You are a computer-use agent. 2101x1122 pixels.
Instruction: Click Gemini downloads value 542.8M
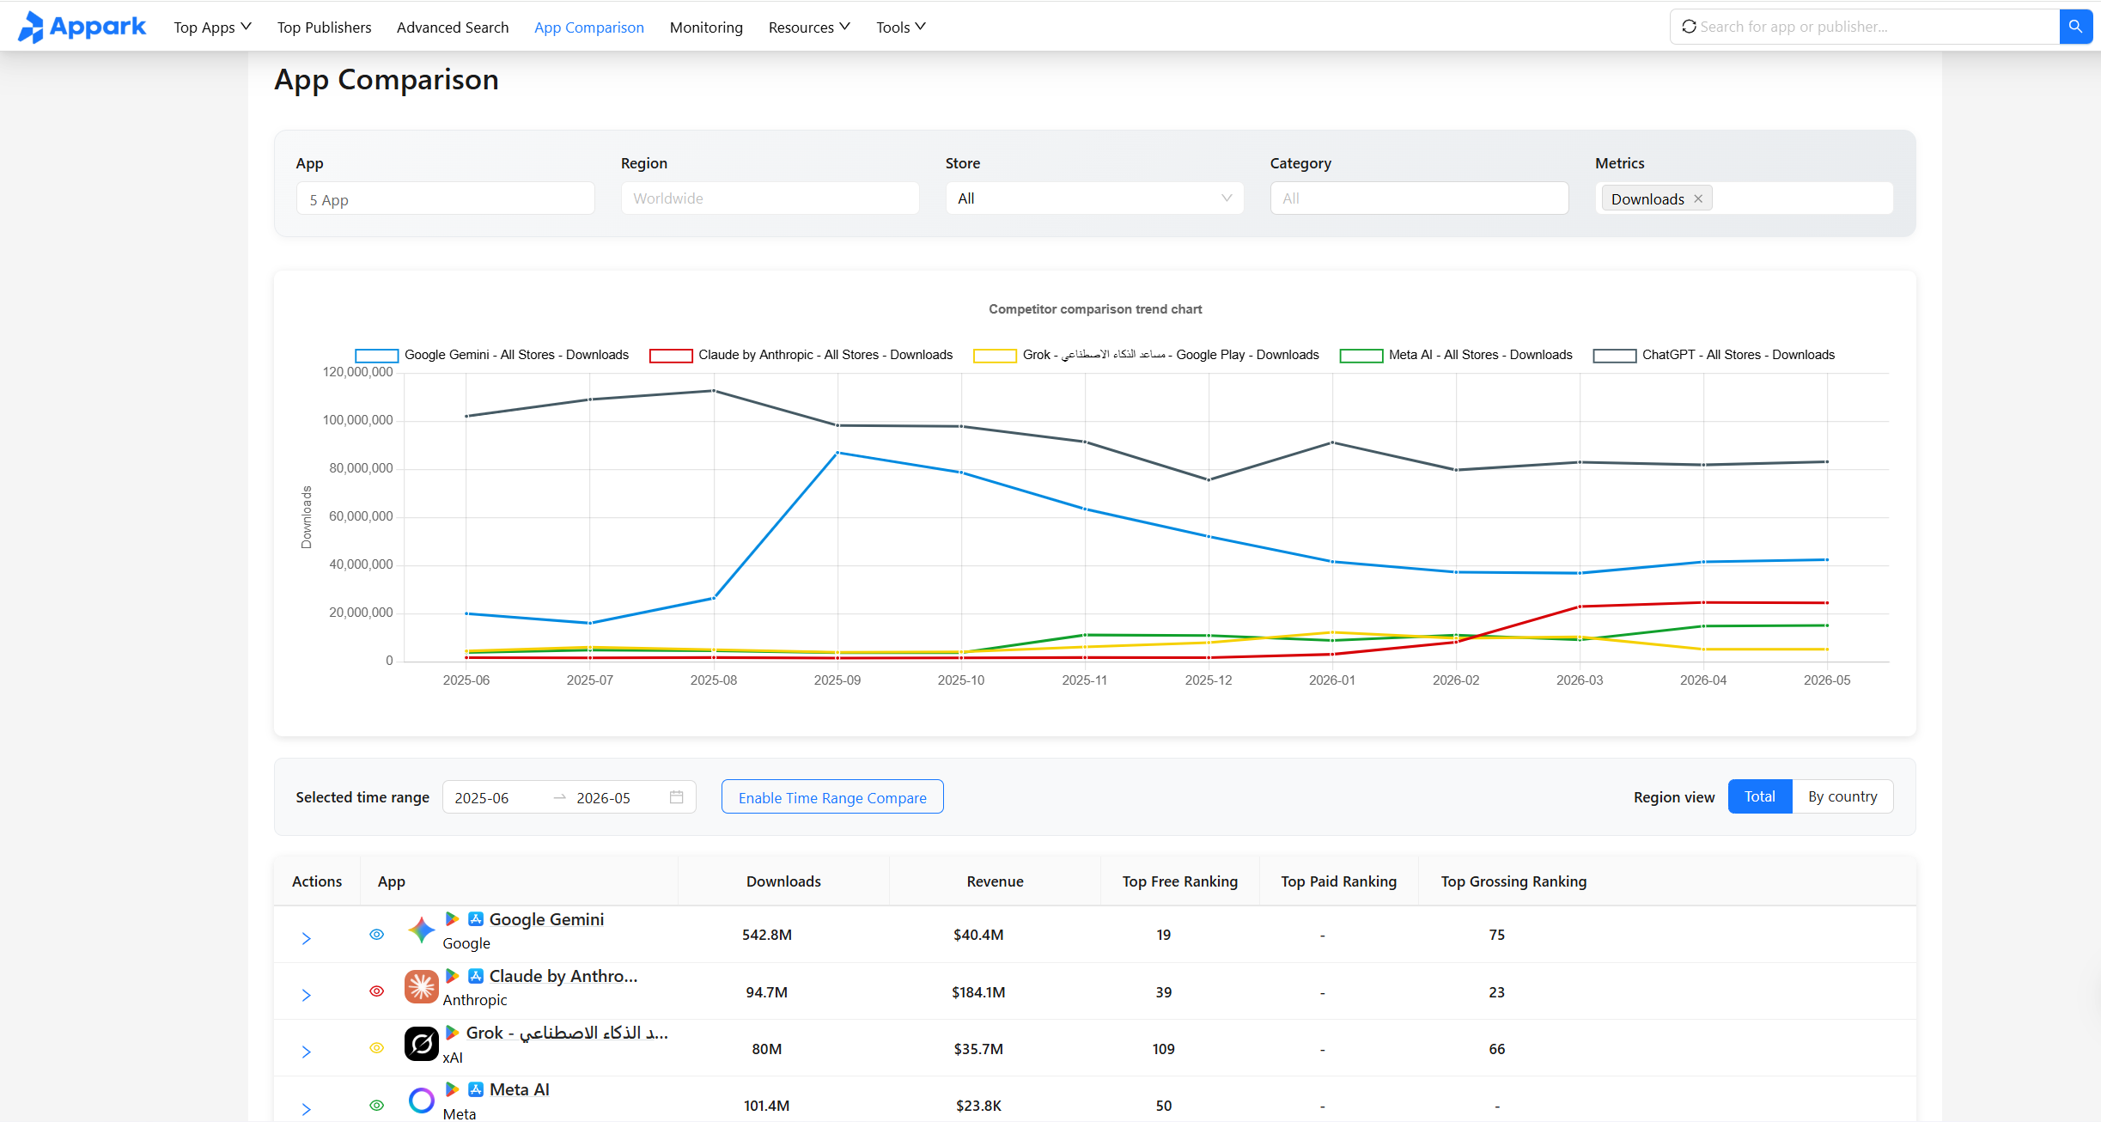pos(767,935)
